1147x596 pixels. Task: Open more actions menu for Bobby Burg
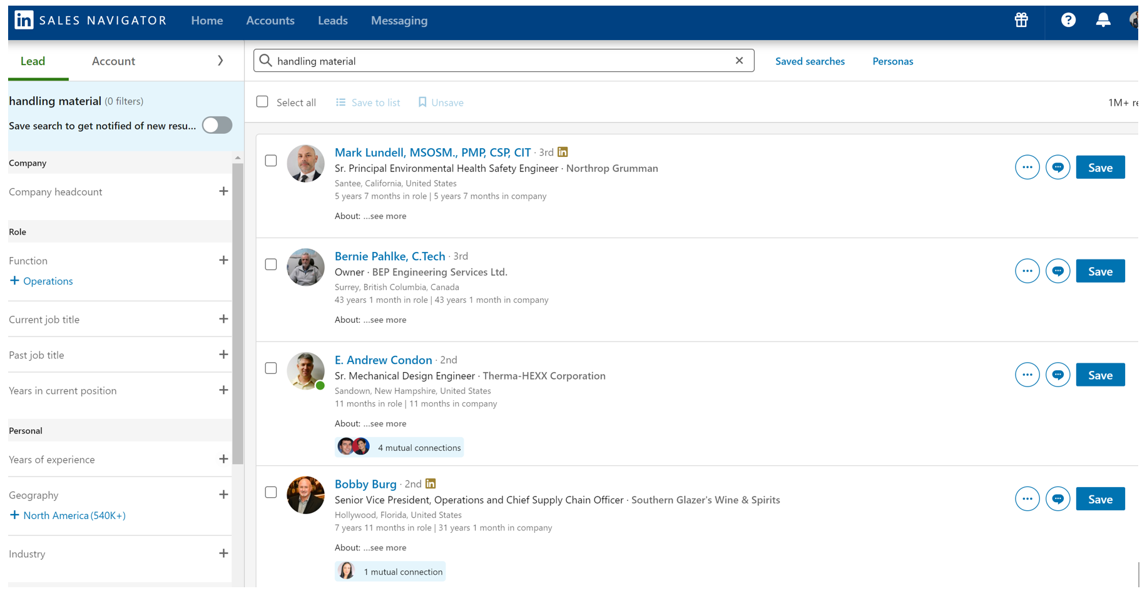coord(1027,499)
